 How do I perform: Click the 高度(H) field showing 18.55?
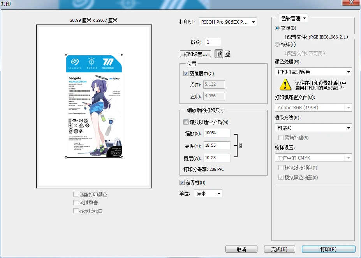tap(217, 146)
